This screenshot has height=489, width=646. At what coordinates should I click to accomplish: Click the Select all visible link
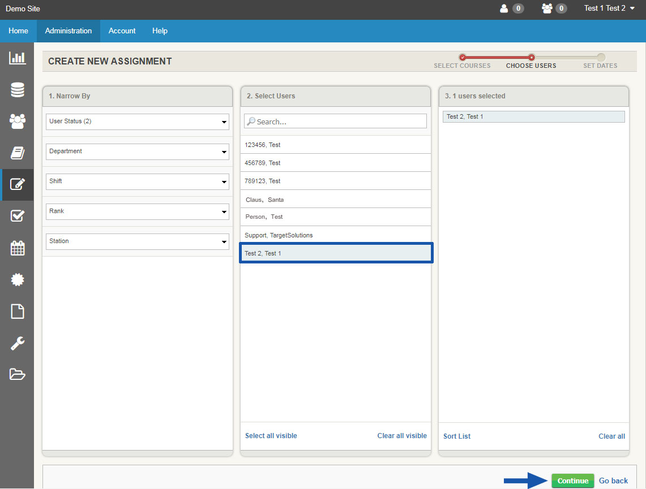point(272,436)
